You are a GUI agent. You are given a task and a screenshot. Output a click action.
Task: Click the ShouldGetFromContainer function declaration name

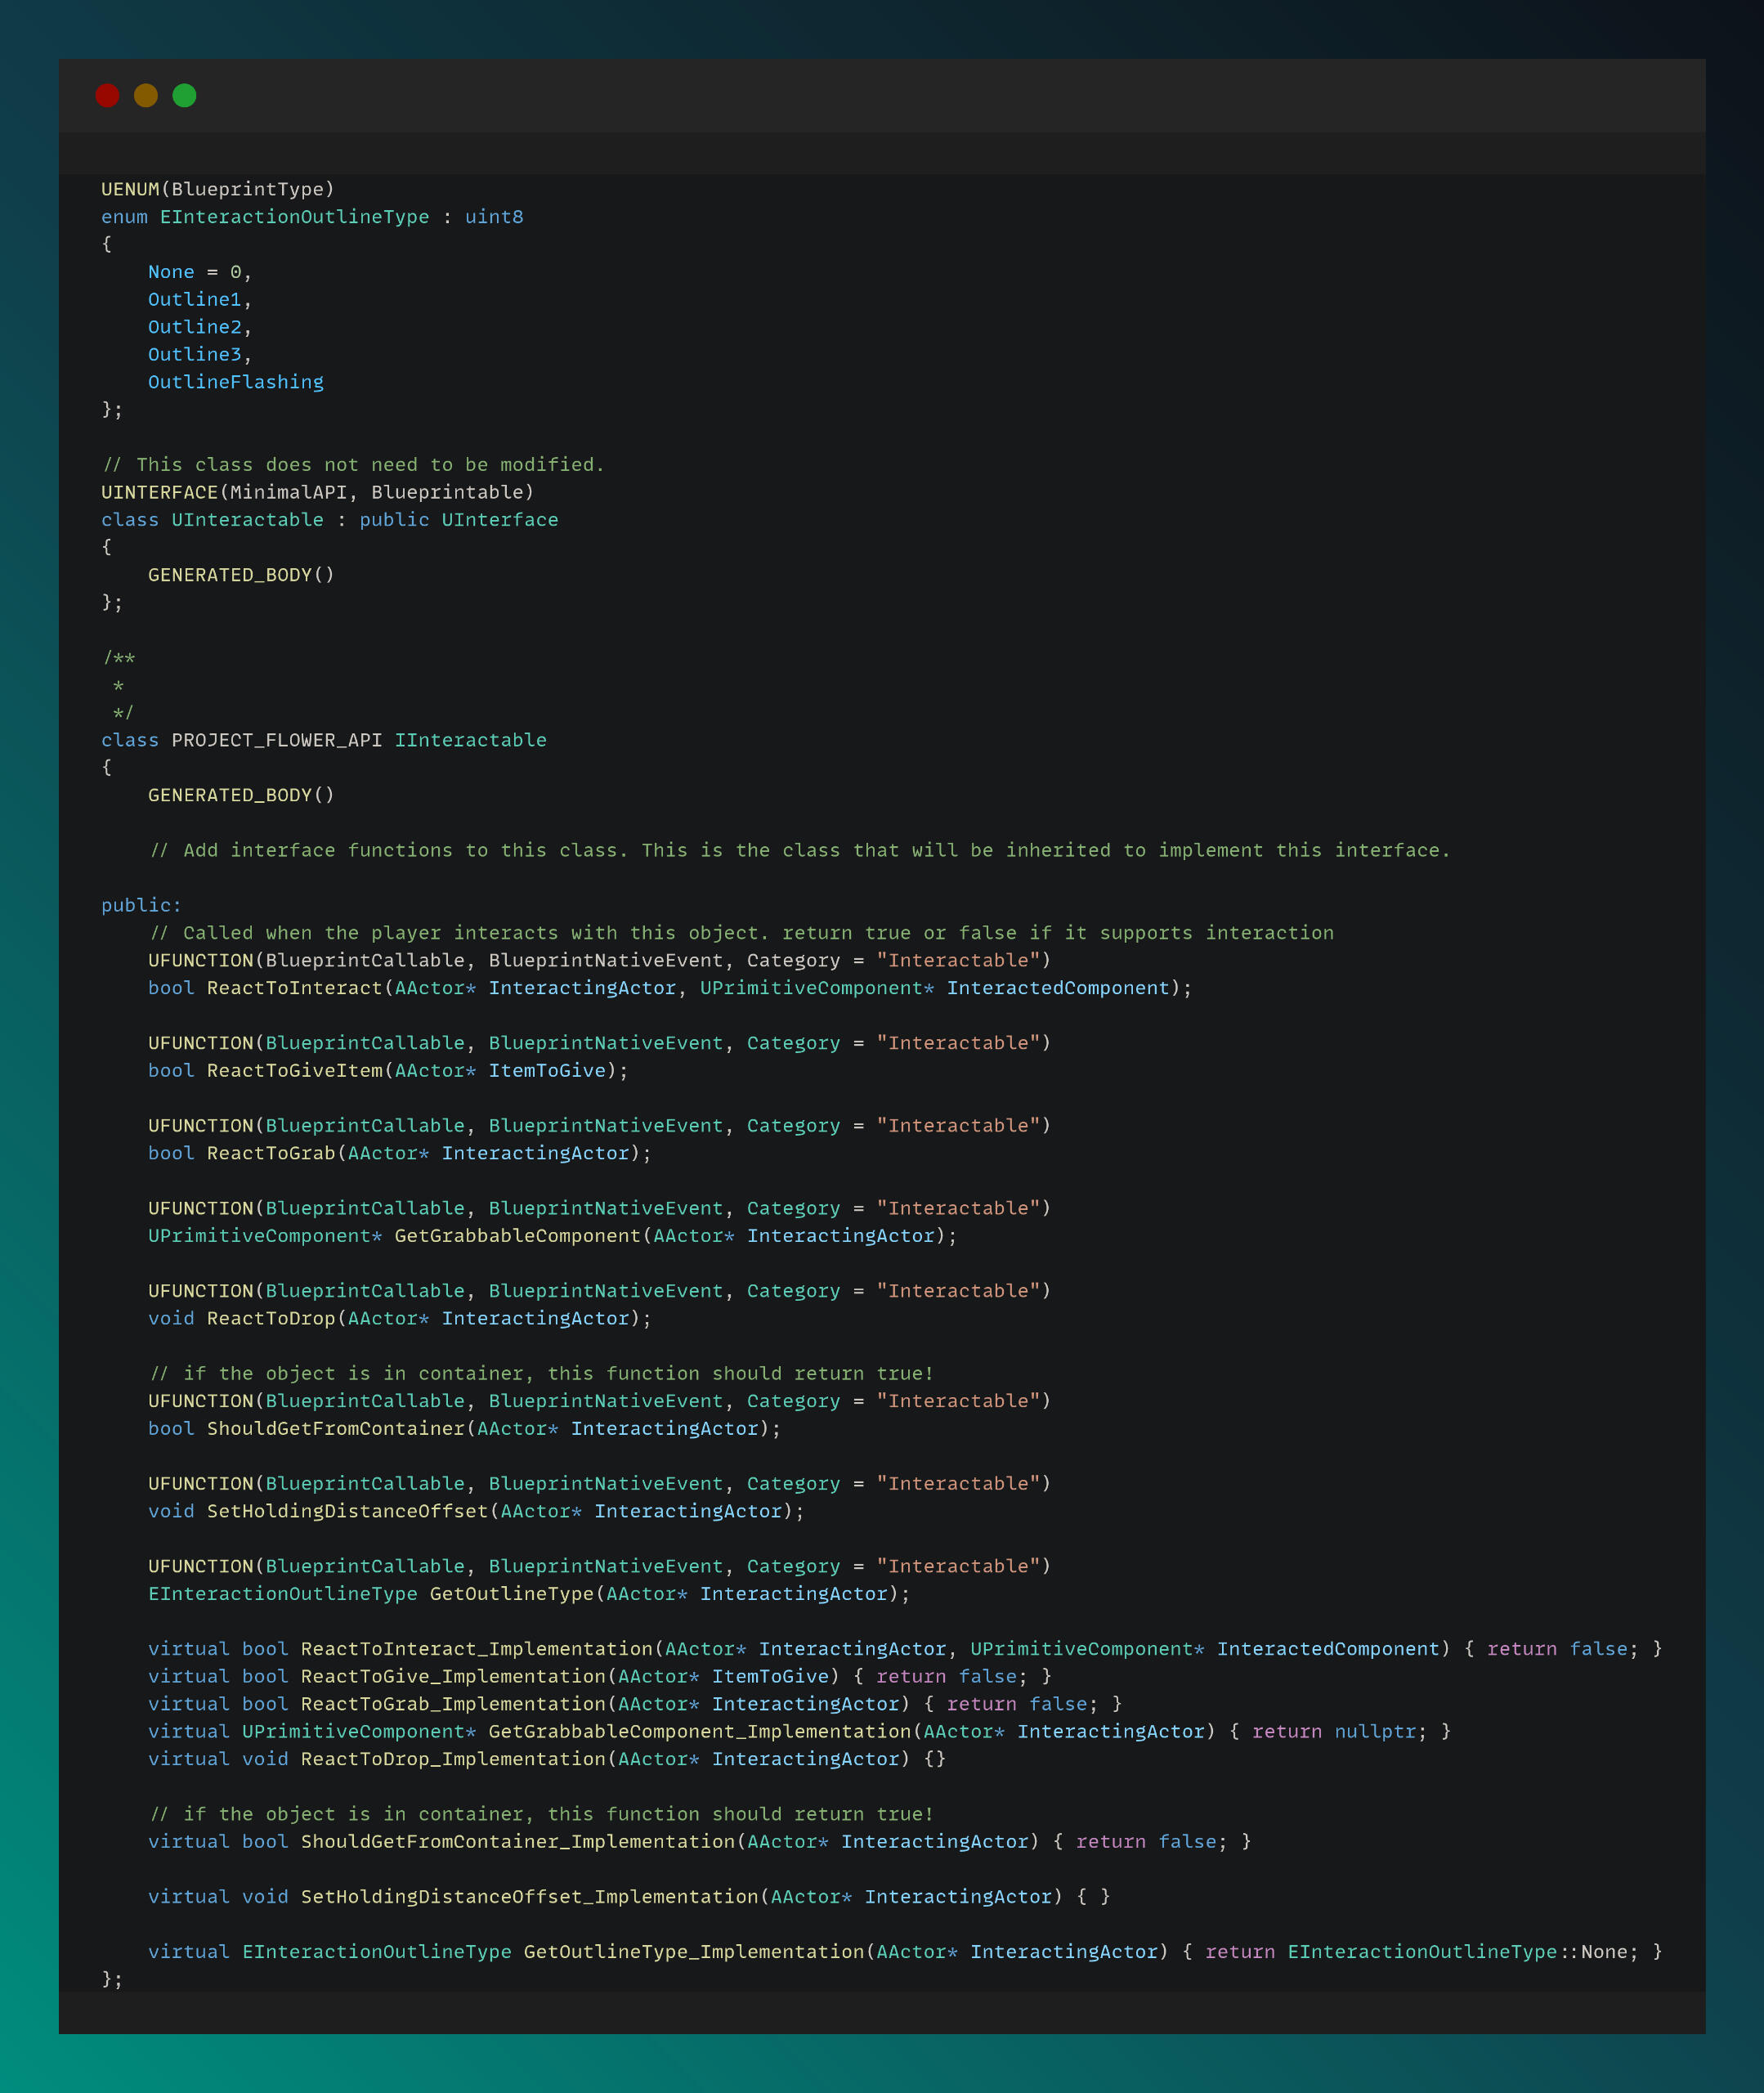tap(336, 1428)
